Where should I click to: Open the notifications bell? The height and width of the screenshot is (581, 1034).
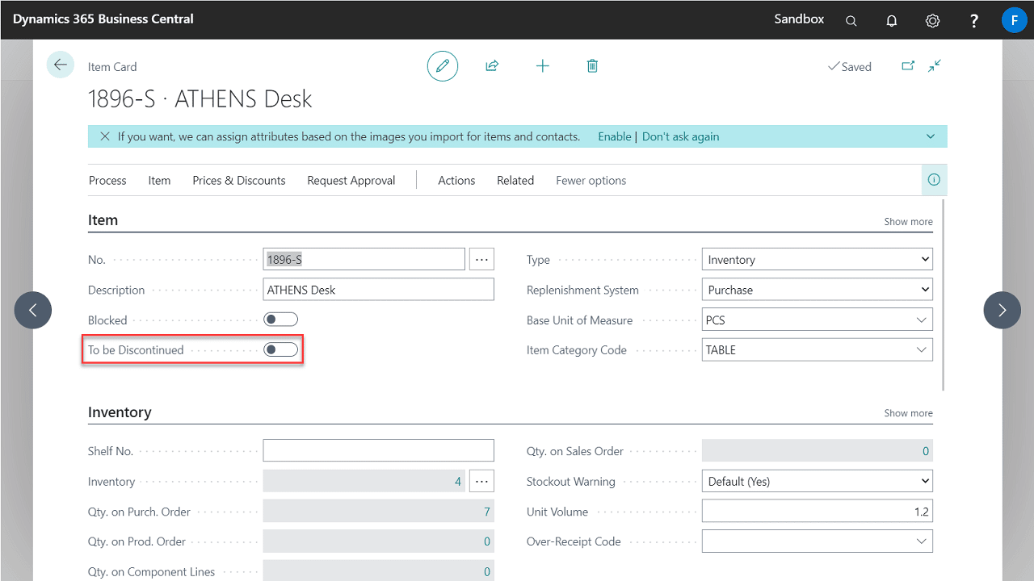[x=892, y=20]
